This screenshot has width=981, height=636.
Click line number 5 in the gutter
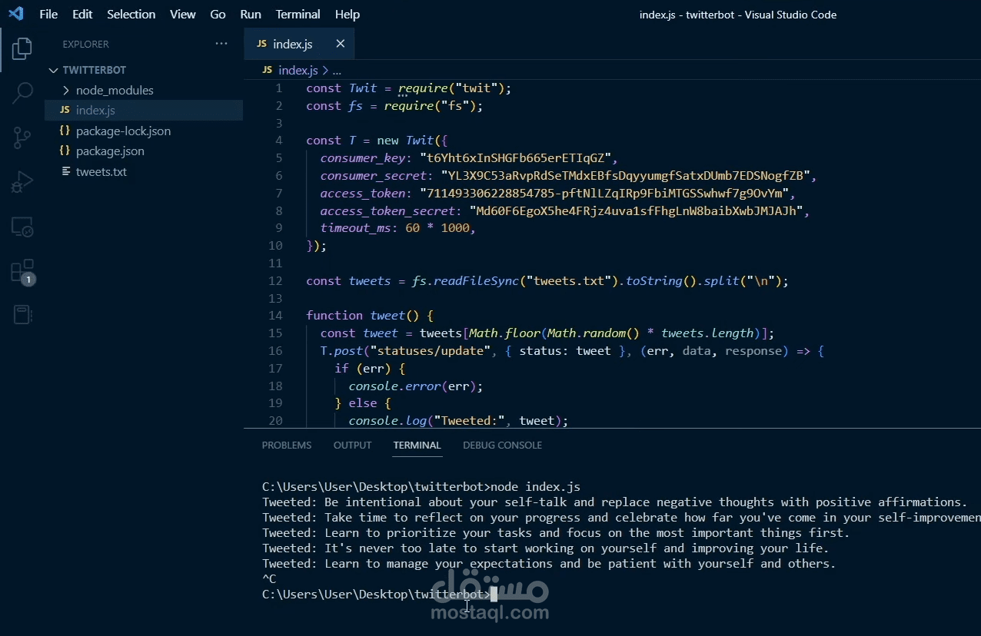[x=278, y=158]
